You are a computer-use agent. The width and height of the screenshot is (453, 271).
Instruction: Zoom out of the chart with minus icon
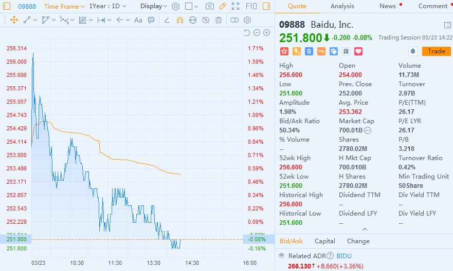pyautogui.click(x=257, y=33)
